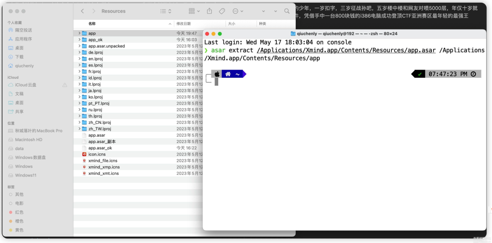Viewport: 492px width, 243px height.
Task: Click the green check status in terminal
Action: tap(419, 74)
